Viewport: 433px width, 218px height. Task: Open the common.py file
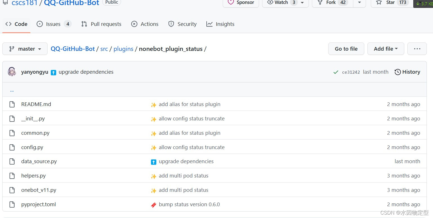[35, 133]
